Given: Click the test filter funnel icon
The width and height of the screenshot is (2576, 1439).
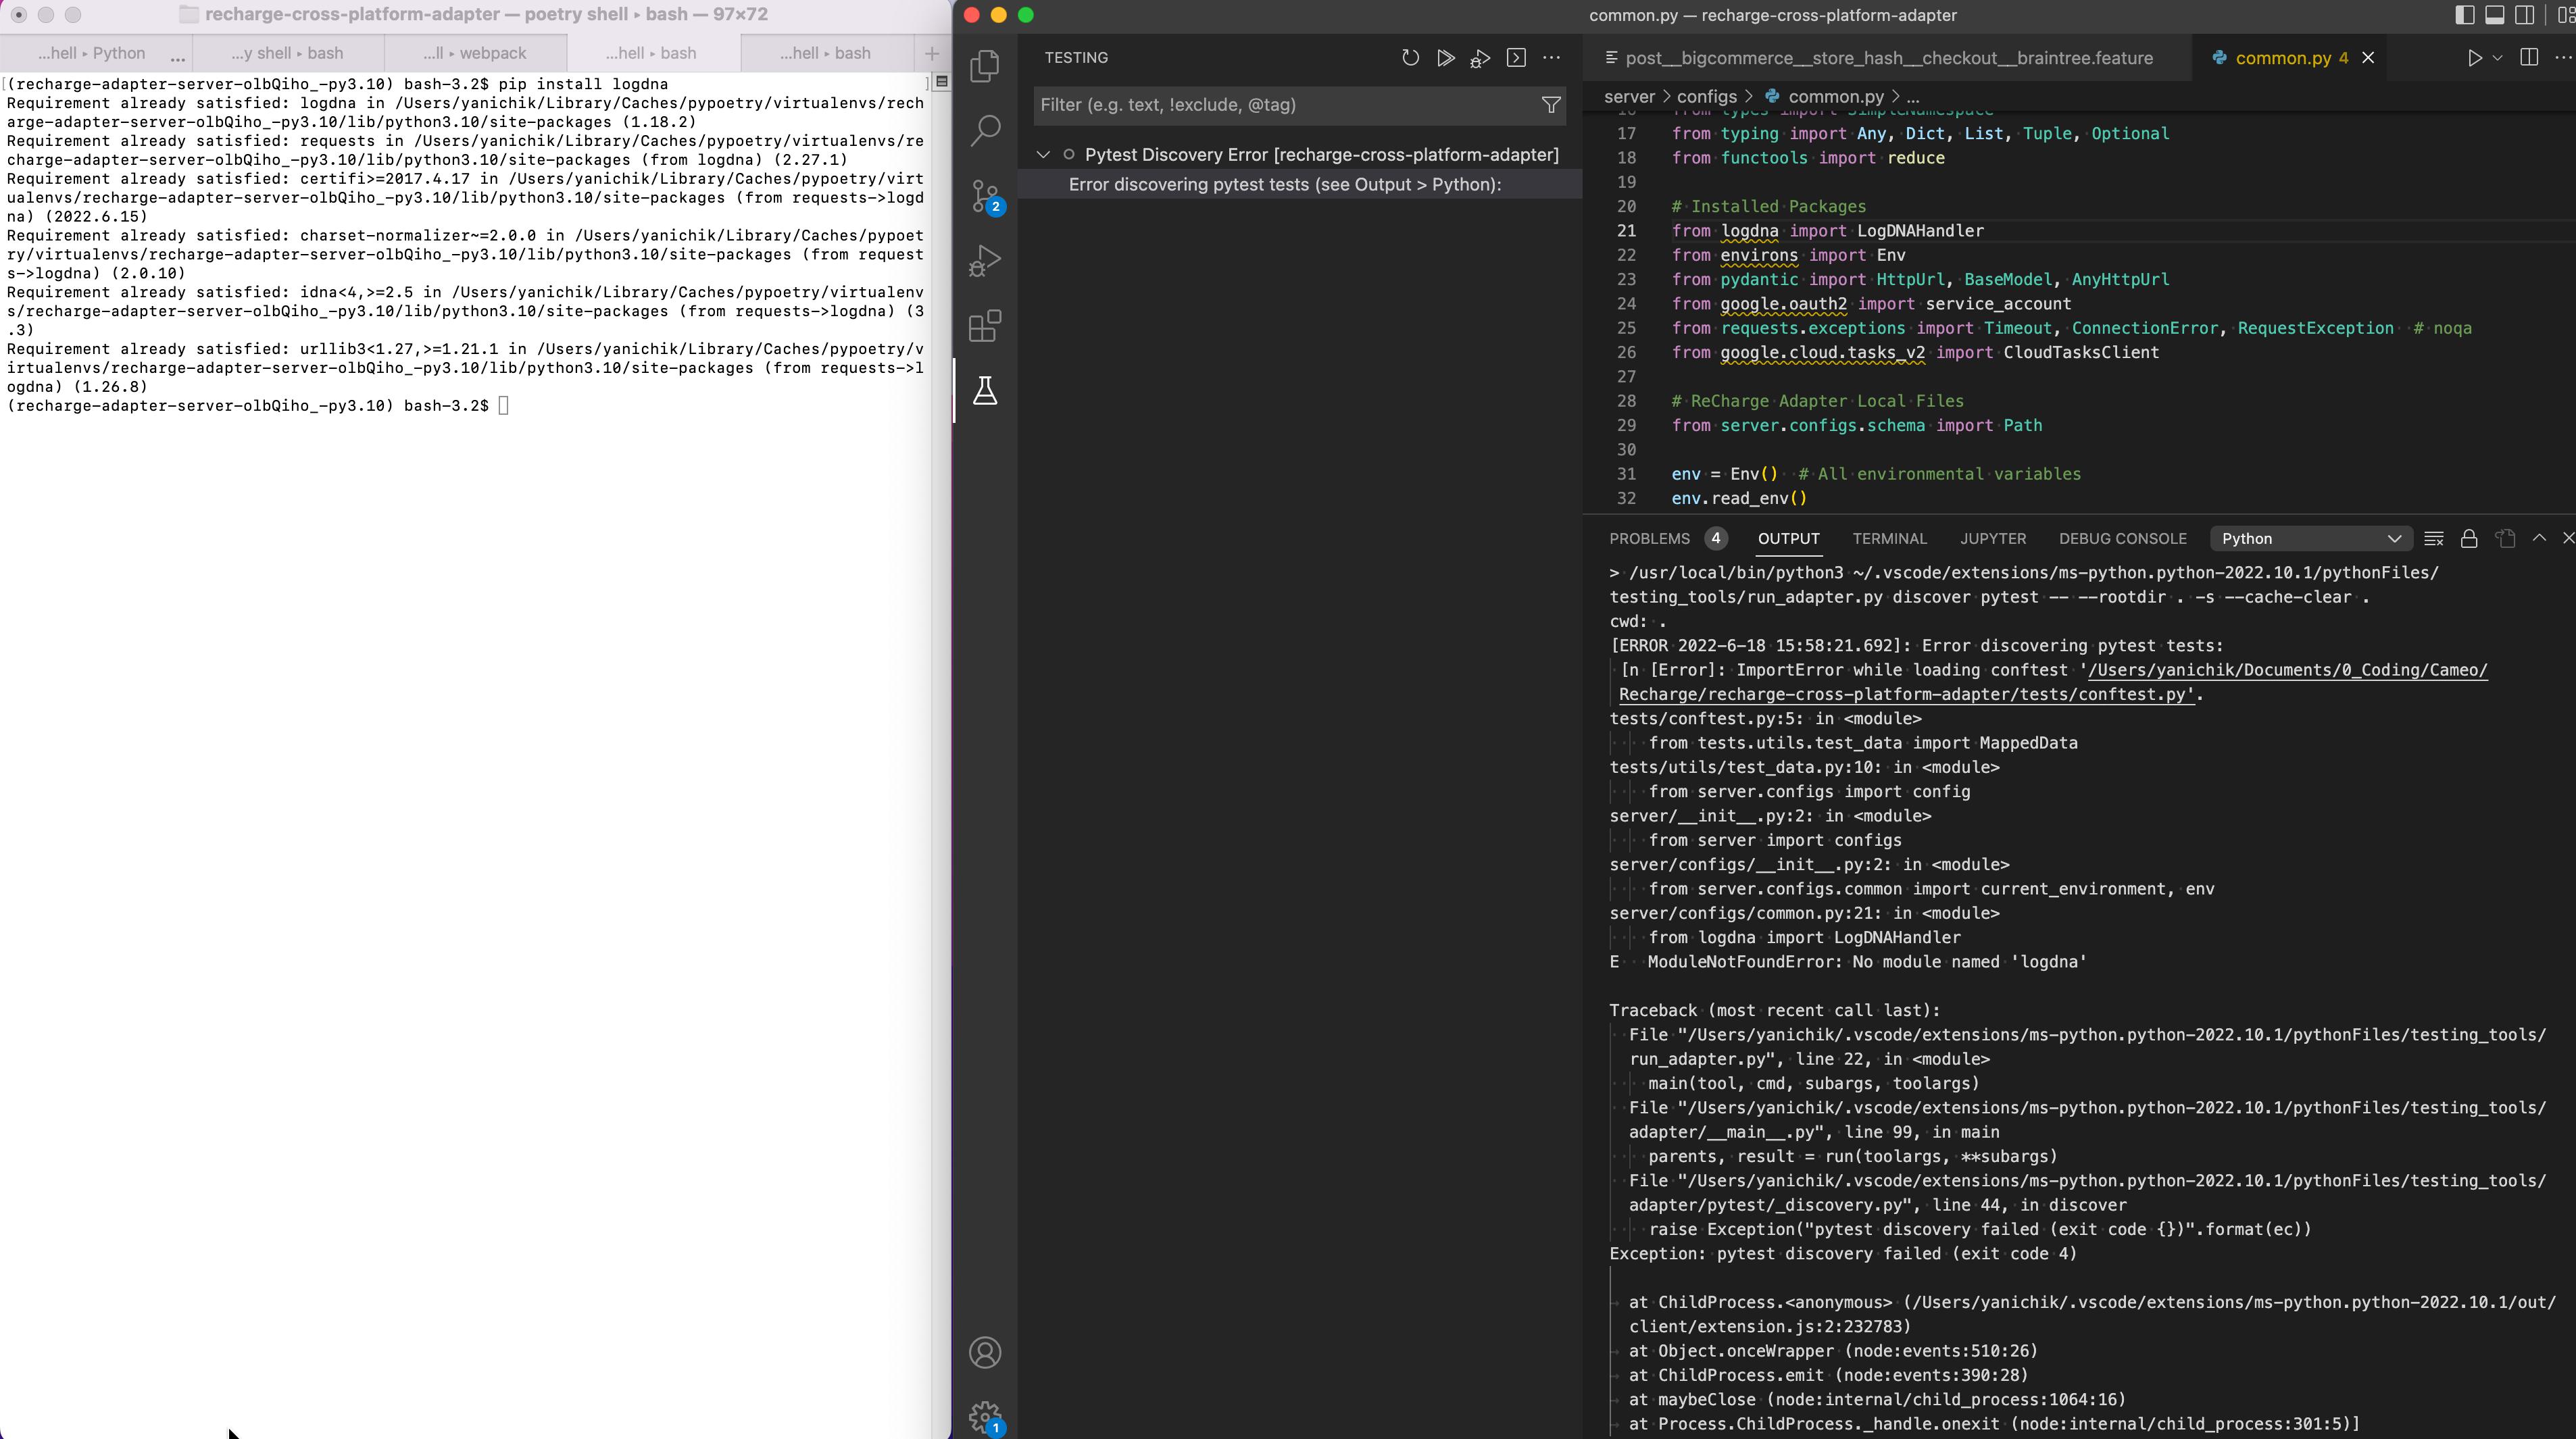Looking at the screenshot, I should point(1550,105).
